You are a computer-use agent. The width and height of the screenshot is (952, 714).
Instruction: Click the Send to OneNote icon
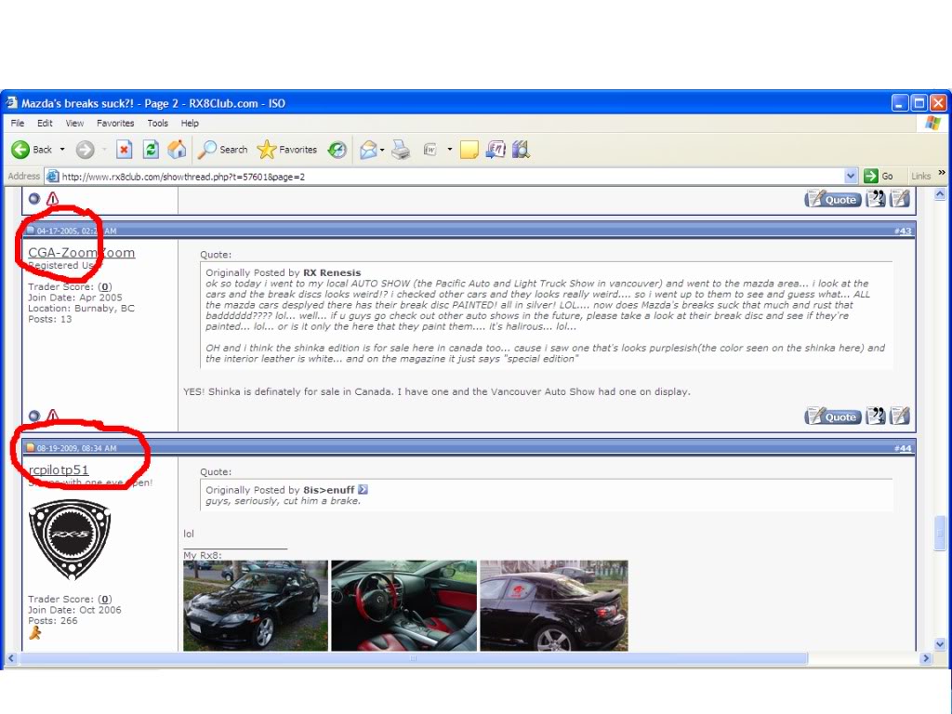click(x=496, y=150)
